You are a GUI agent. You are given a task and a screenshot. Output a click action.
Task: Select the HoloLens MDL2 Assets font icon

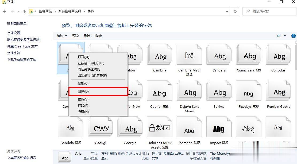click(160, 127)
